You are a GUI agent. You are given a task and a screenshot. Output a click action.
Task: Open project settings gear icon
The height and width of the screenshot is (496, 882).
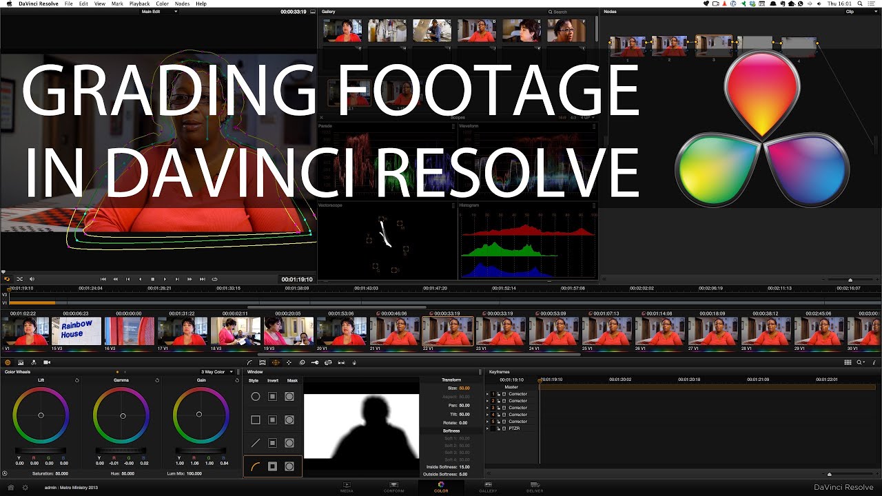[25, 487]
